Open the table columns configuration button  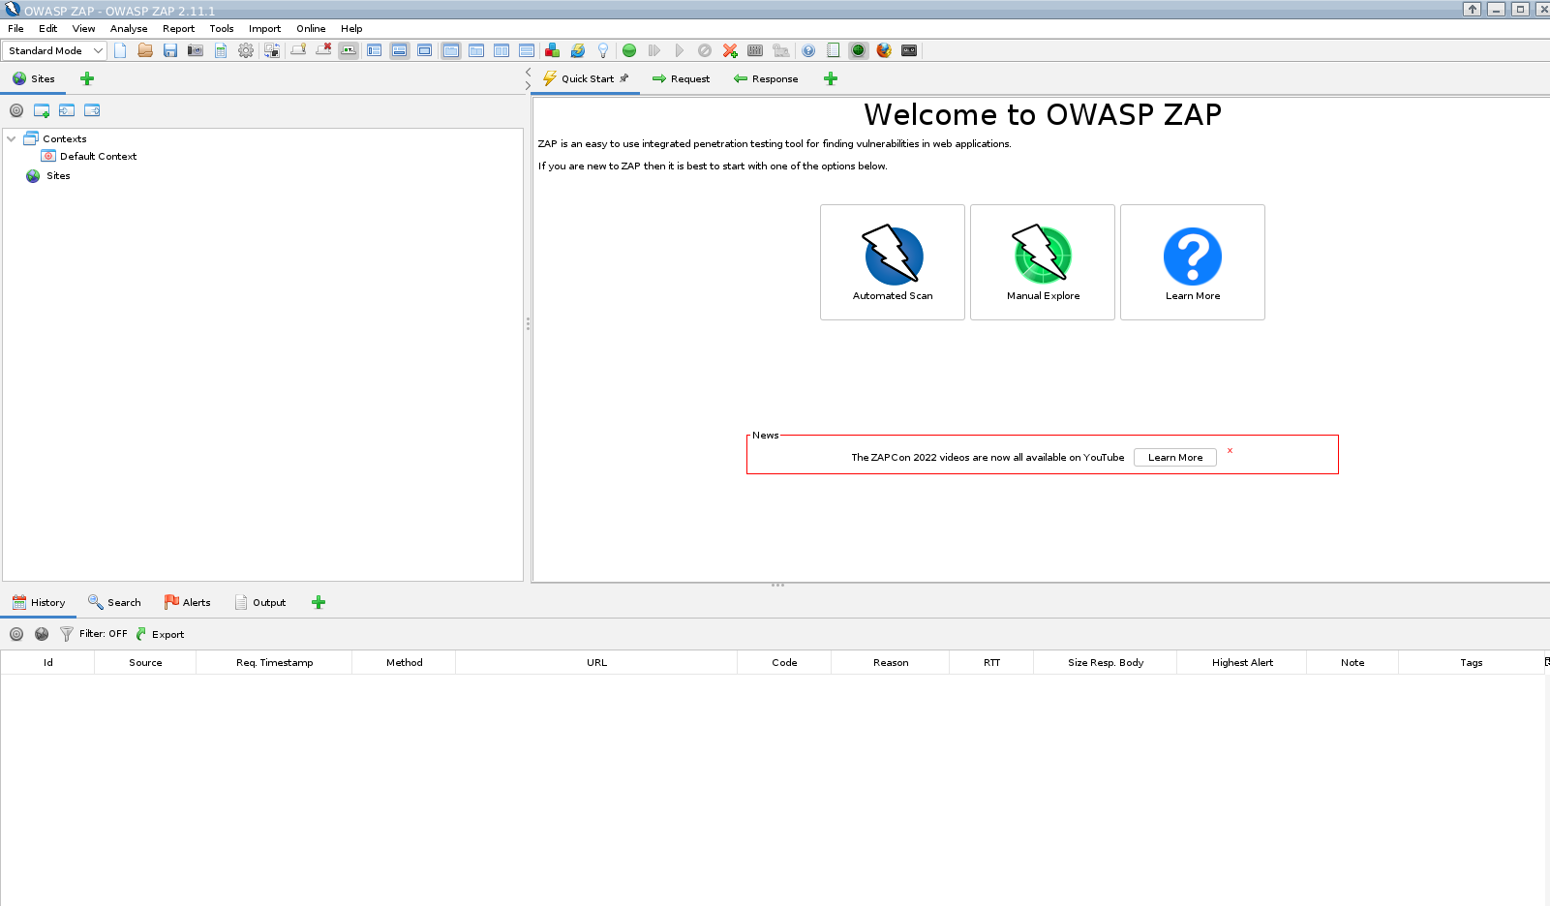(1546, 662)
